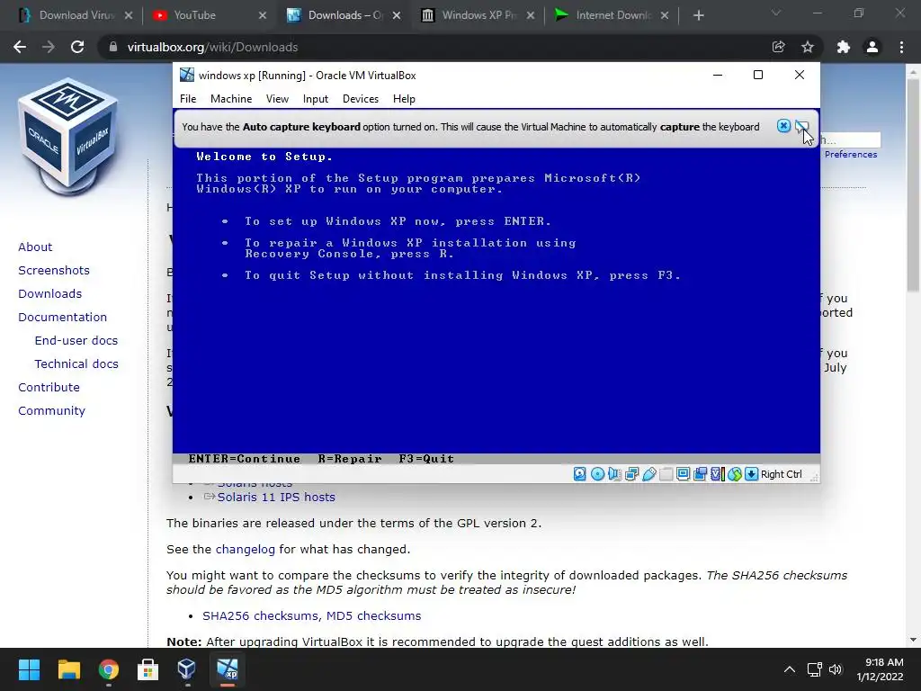This screenshot has height=691, width=921.
Task: Click the share page icon in address bar
Action: [x=779, y=47]
